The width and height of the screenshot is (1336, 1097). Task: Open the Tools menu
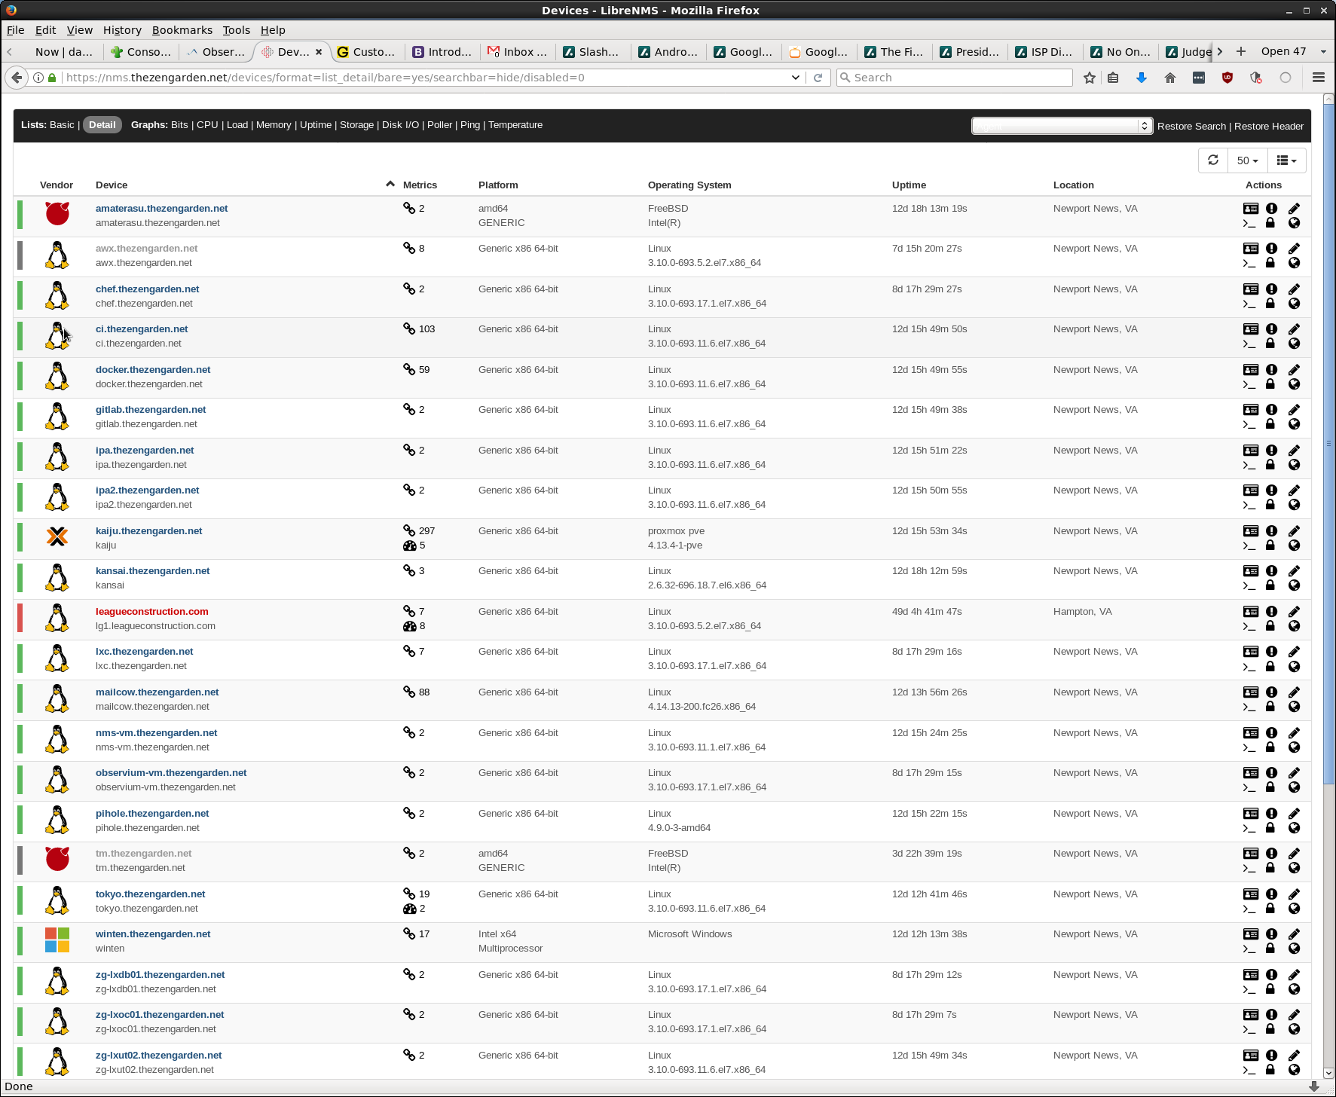(236, 30)
